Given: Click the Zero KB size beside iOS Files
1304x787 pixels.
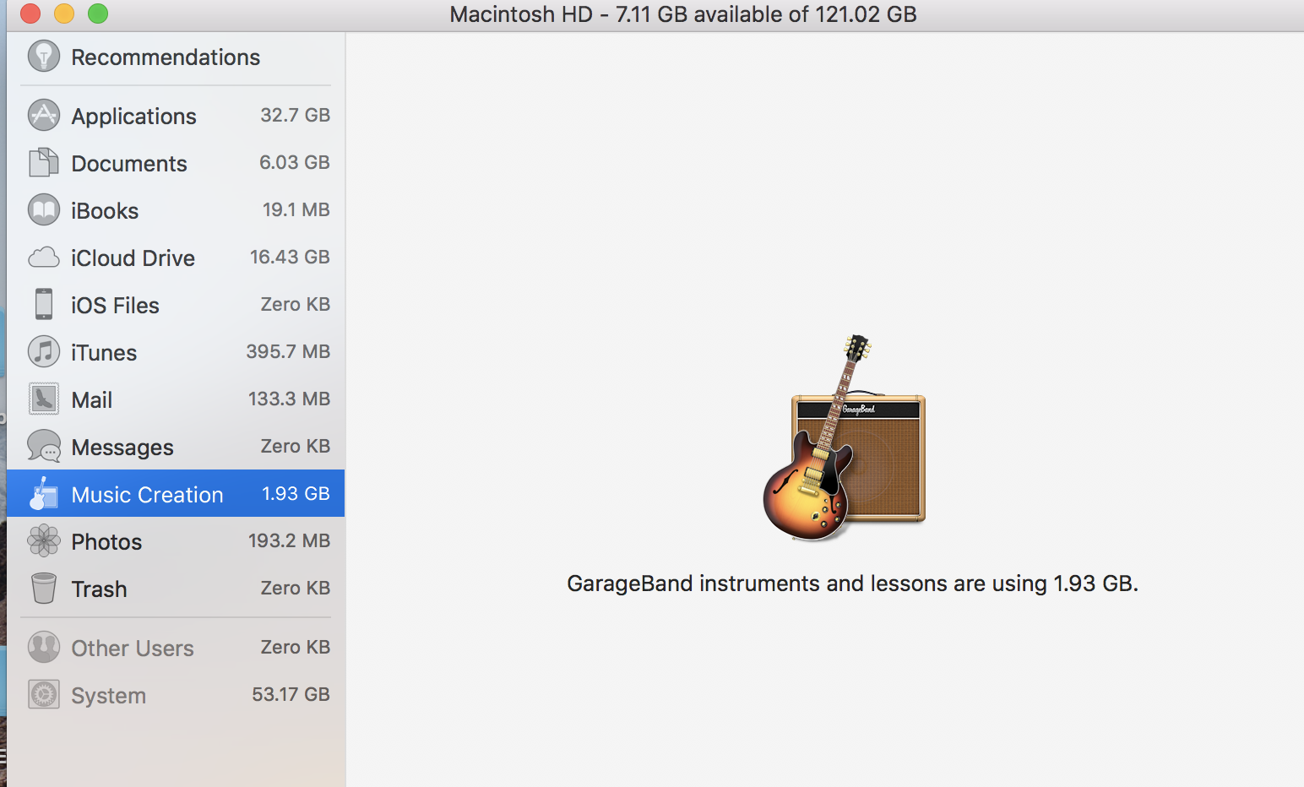Looking at the screenshot, I should coord(296,304).
